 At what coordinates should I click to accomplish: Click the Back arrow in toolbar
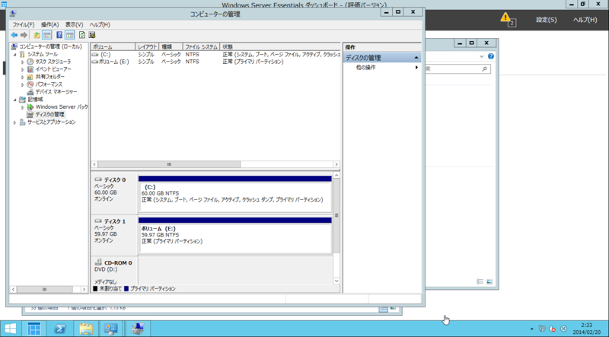coord(14,35)
